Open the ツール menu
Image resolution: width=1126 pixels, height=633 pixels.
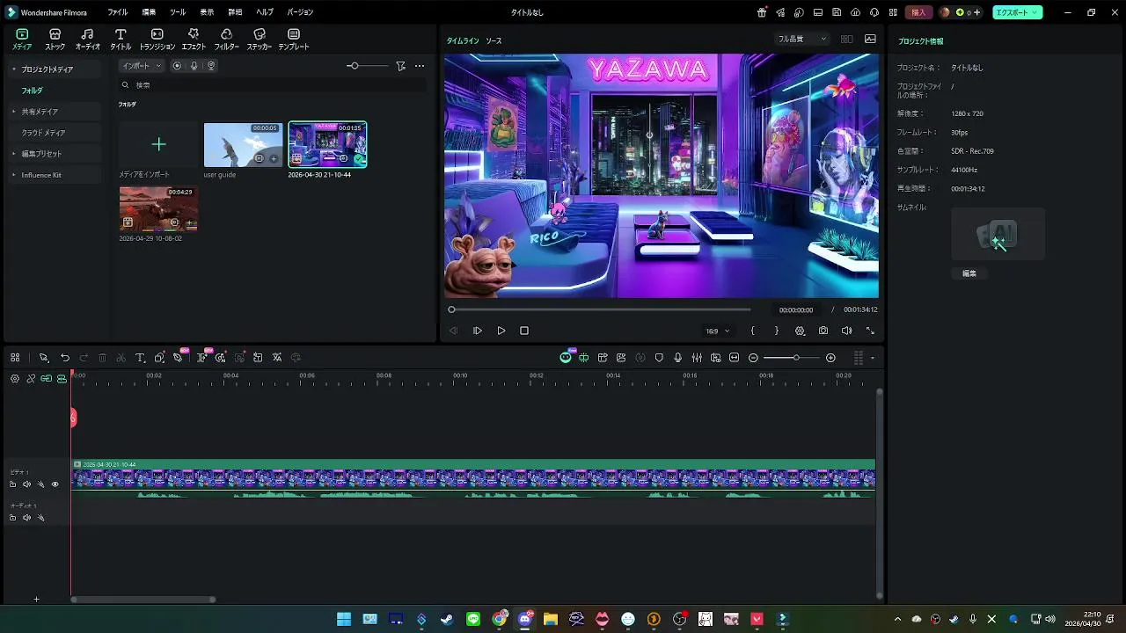178,12
